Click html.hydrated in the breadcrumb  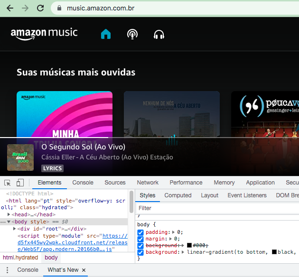point(20,258)
